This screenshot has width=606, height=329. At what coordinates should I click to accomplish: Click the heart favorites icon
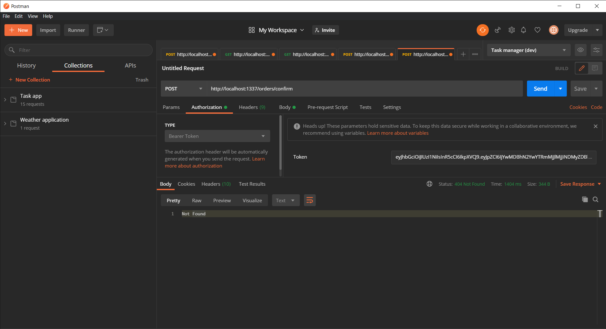537,30
